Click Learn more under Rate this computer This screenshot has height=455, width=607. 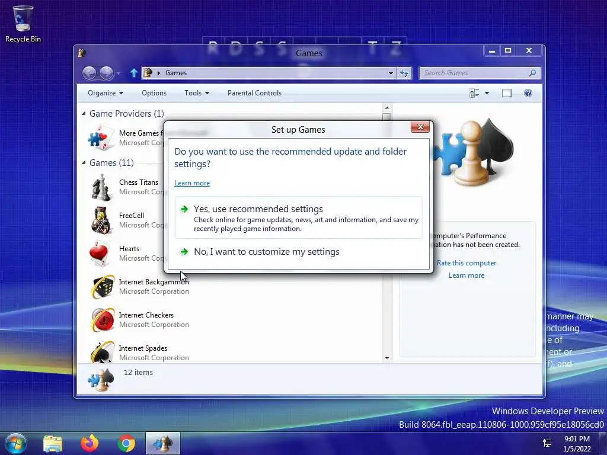point(466,275)
